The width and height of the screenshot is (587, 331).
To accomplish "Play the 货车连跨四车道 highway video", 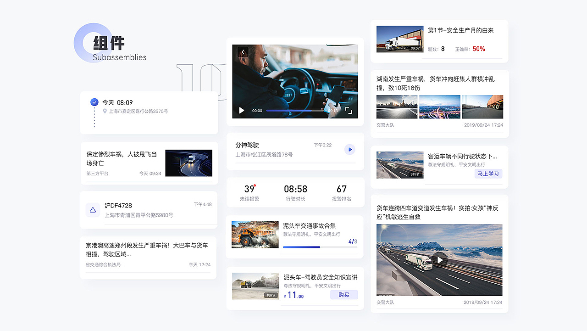I will [440, 260].
